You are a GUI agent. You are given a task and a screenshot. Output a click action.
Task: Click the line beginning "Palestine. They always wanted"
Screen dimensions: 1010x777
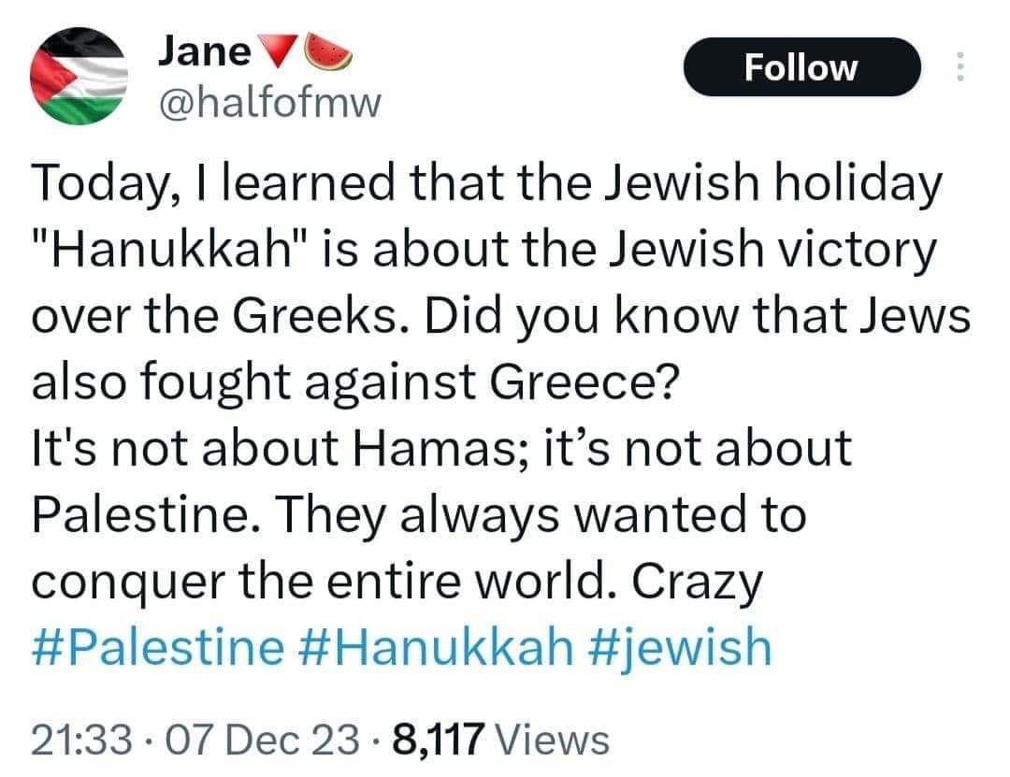419,515
